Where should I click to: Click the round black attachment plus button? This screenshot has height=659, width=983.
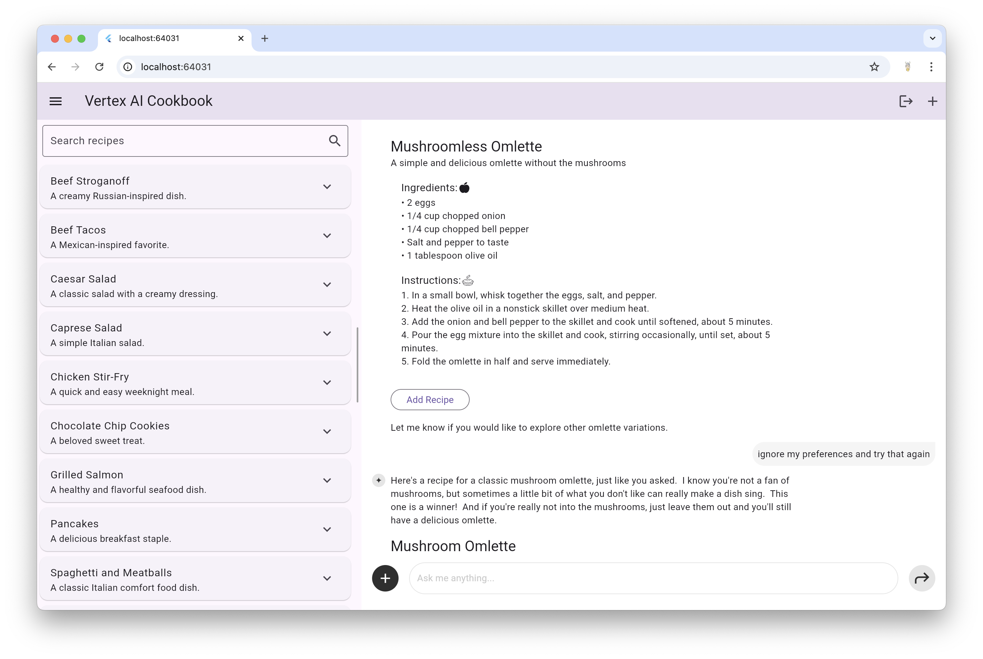pyautogui.click(x=385, y=578)
